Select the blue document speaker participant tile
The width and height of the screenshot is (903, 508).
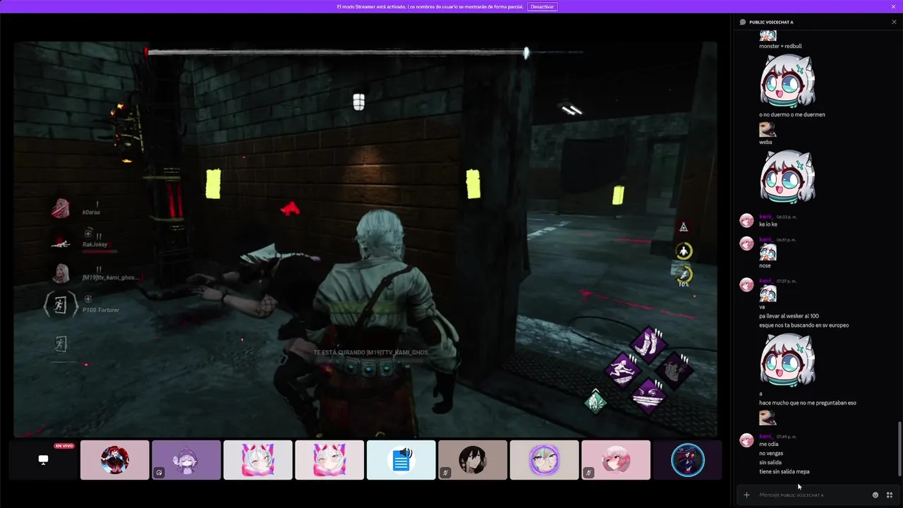click(401, 460)
